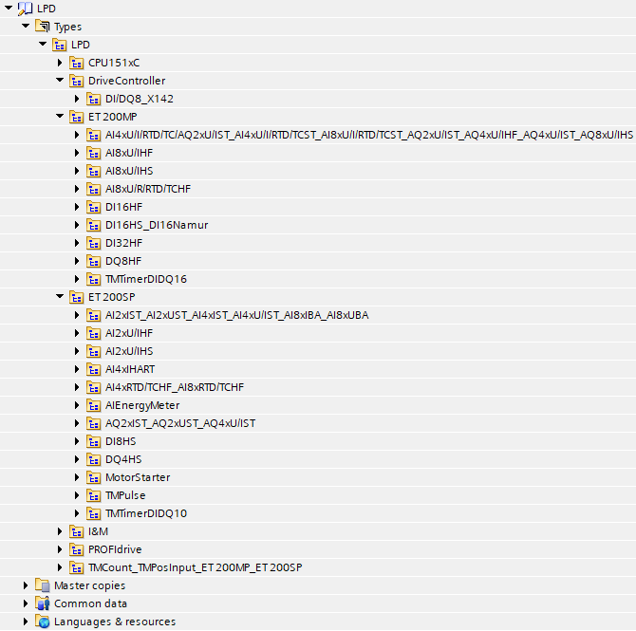
Task: Click the Common data icon
Action: (x=42, y=603)
